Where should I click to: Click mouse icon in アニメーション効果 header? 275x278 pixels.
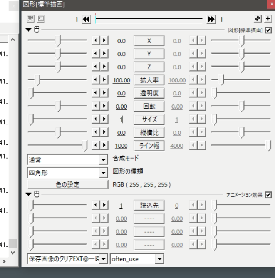(37, 194)
